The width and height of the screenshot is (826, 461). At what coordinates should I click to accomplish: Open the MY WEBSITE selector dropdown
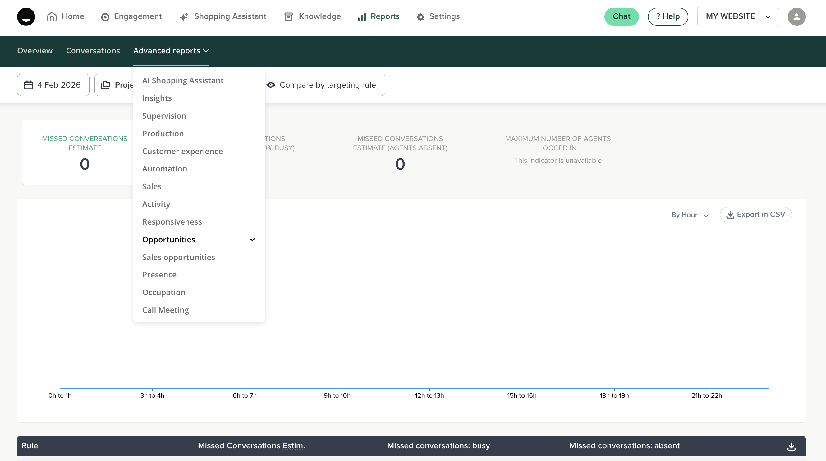[x=737, y=17]
